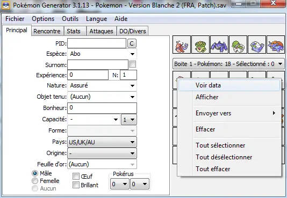The height and width of the screenshot is (198, 287).
Task: Click into the PID input field
Action: coord(97,43)
